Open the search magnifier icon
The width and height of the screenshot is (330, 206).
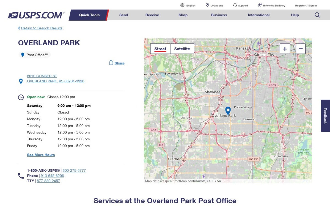click(x=317, y=15)
